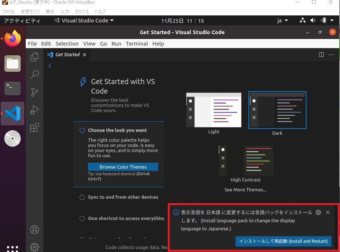Image resolution: width=340 pixels, height=252 pixels.
Task: Close the Get Started tab
Action: (85, 55)
